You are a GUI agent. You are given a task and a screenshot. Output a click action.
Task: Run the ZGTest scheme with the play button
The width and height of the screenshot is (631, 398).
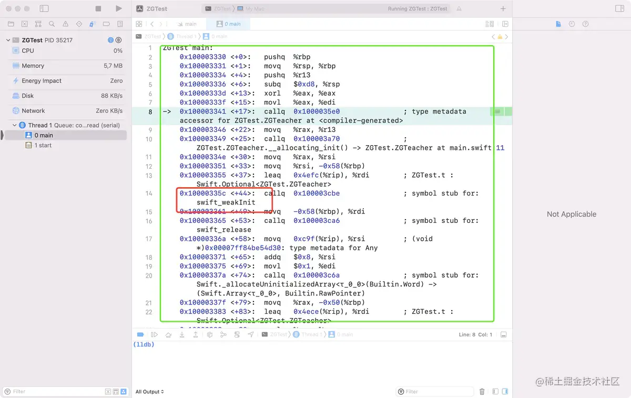click(x=119, y=9)
